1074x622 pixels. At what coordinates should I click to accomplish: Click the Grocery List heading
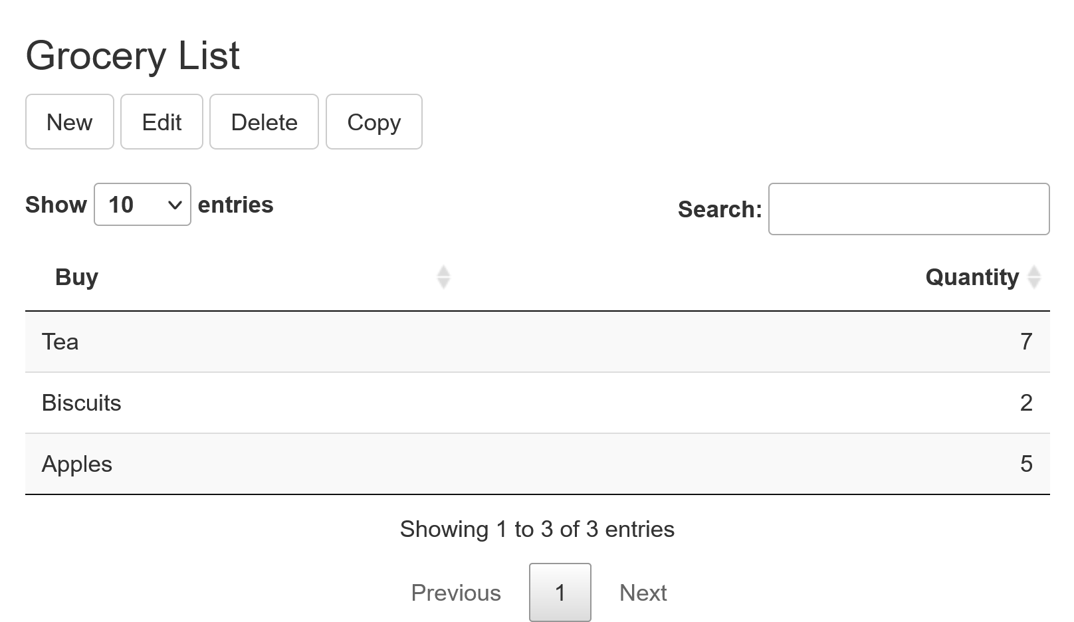click(132, 55)
